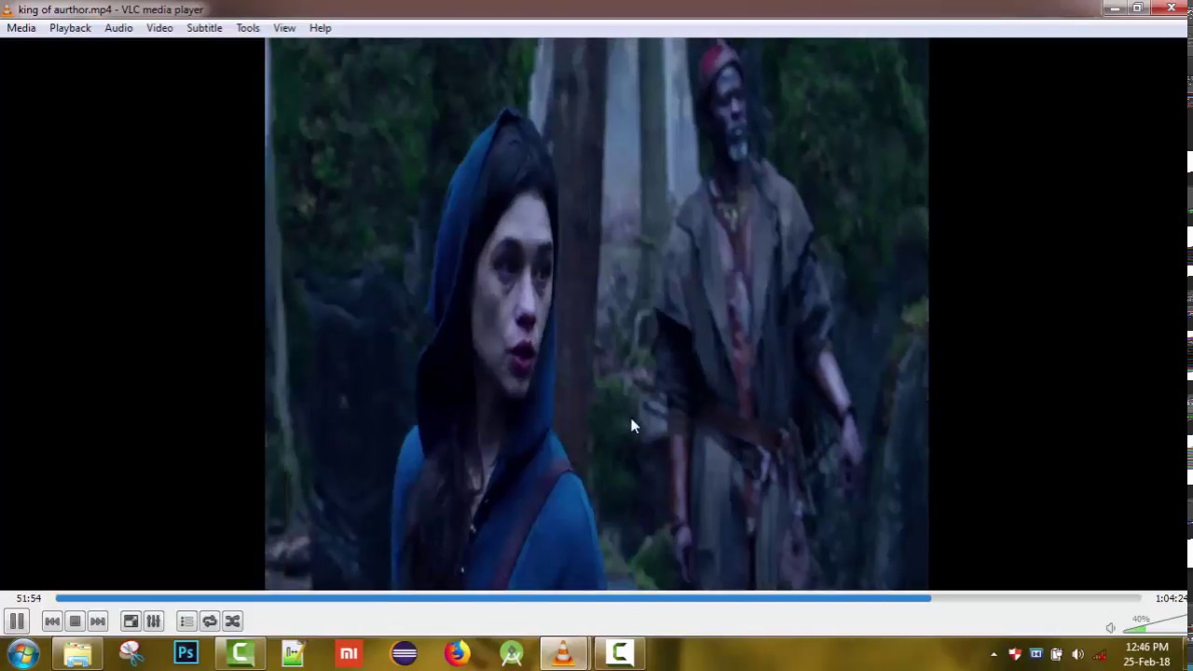The height and width of the screenshot is (671, 1193).
Task: Open the Playback menu
Action: [70, 28]
